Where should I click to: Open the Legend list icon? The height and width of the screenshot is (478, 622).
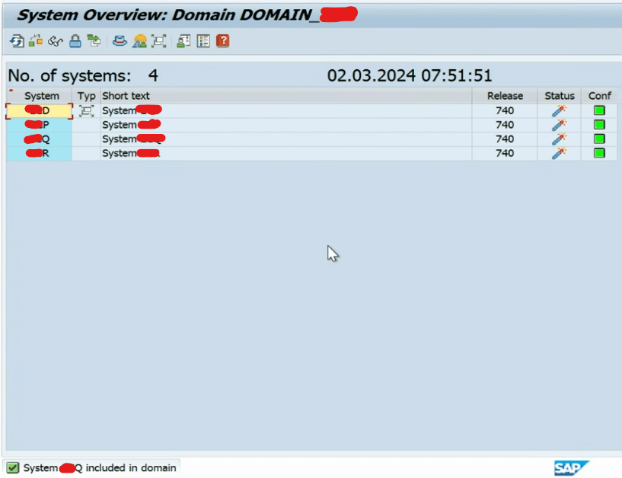click(203, 41)
